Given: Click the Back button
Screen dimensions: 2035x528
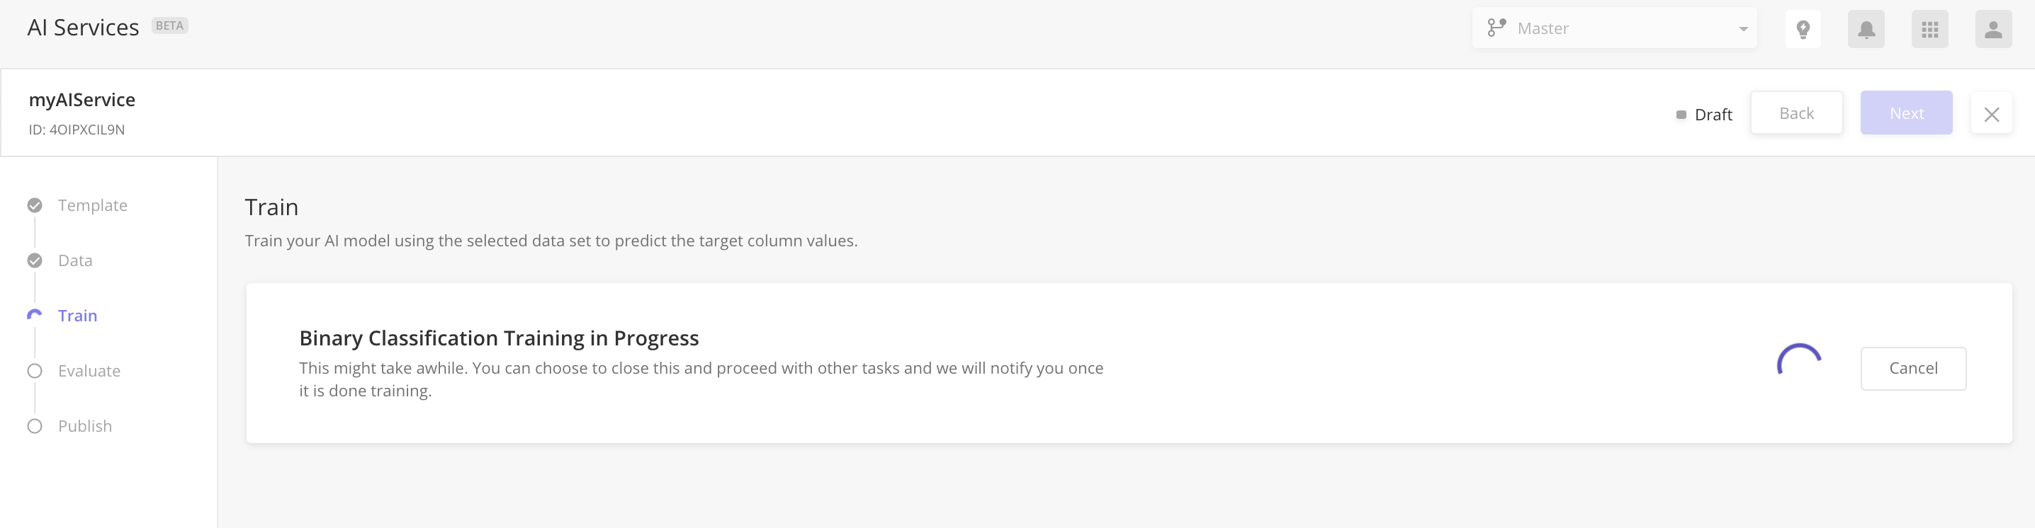Looking at the screenshot, I should click(x=1796, y=113).
